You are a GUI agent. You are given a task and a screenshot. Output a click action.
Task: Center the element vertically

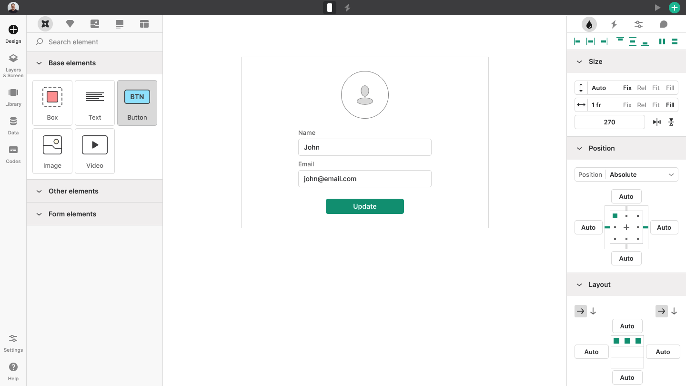click(632, 41)
